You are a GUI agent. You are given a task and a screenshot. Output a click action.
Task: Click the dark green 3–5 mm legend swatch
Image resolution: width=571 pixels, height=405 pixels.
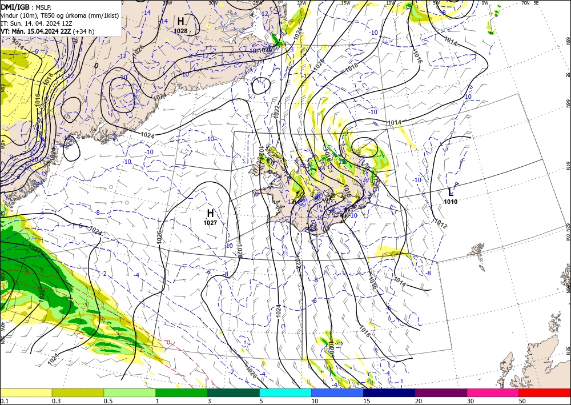point(234,392)
